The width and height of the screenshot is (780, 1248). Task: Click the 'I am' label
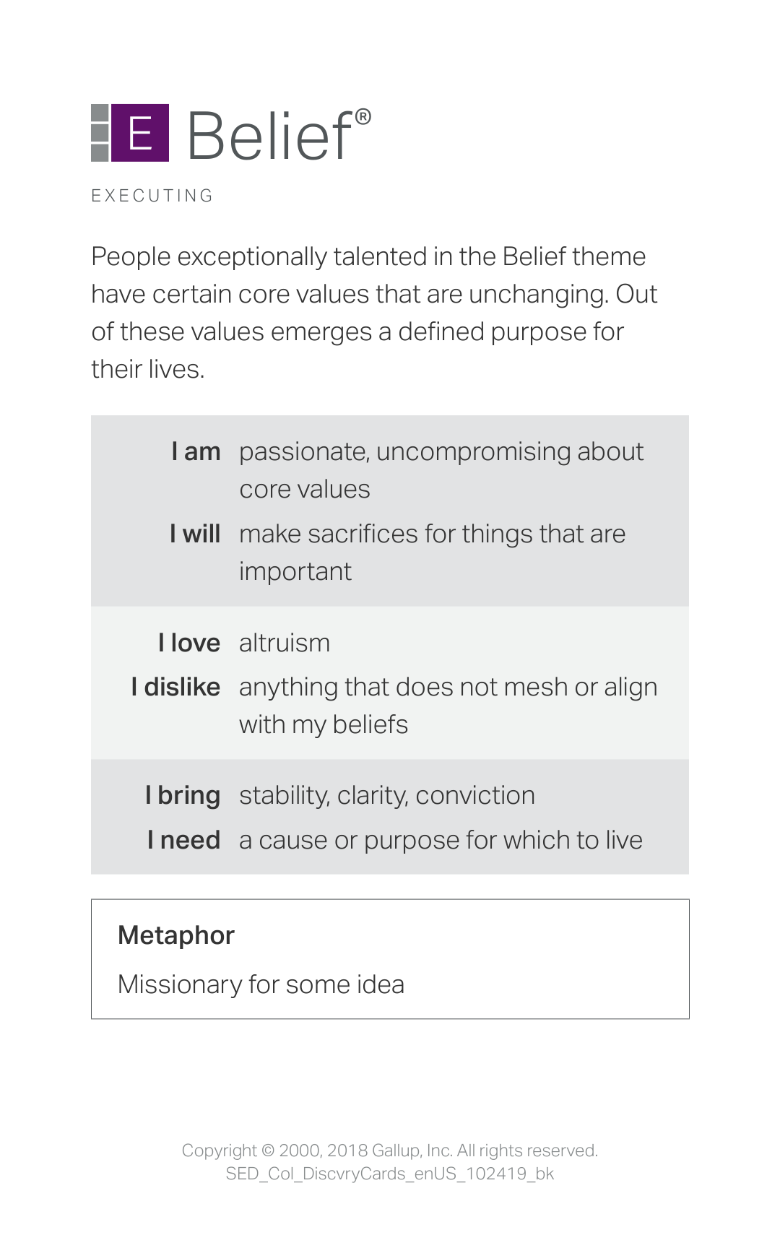click(x=196, y=451)
